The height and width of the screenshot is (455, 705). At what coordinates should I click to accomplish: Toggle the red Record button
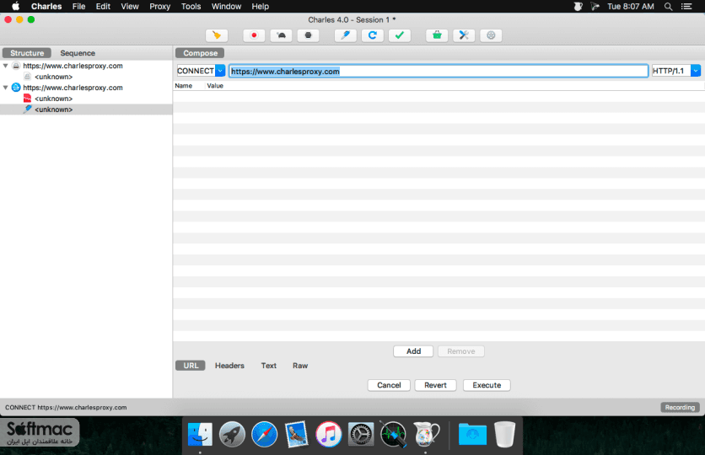click(x=254, y=35)
